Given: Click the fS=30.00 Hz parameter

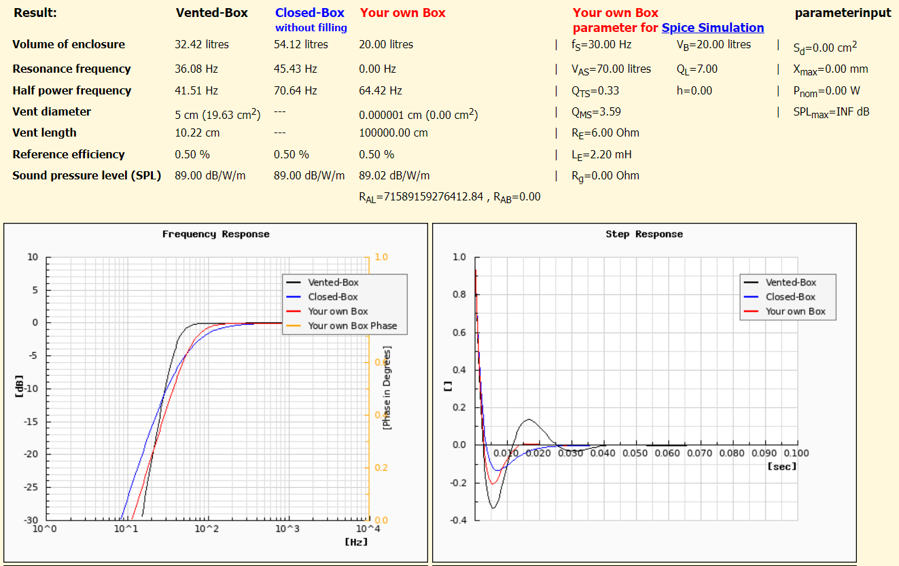Looking at the screenshot, I should pyautogui.click(x=602, y=45).
